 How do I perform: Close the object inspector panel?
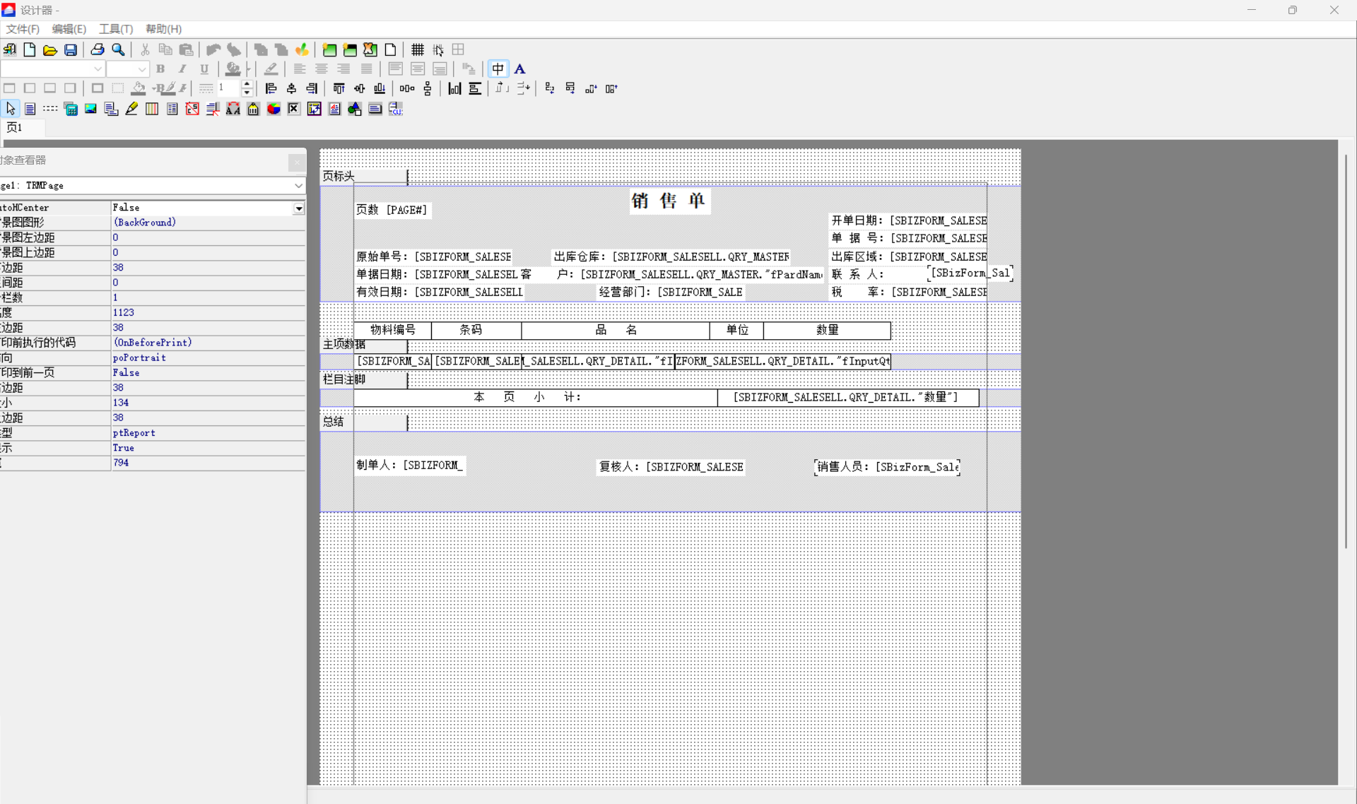click(x=297, y=162)
